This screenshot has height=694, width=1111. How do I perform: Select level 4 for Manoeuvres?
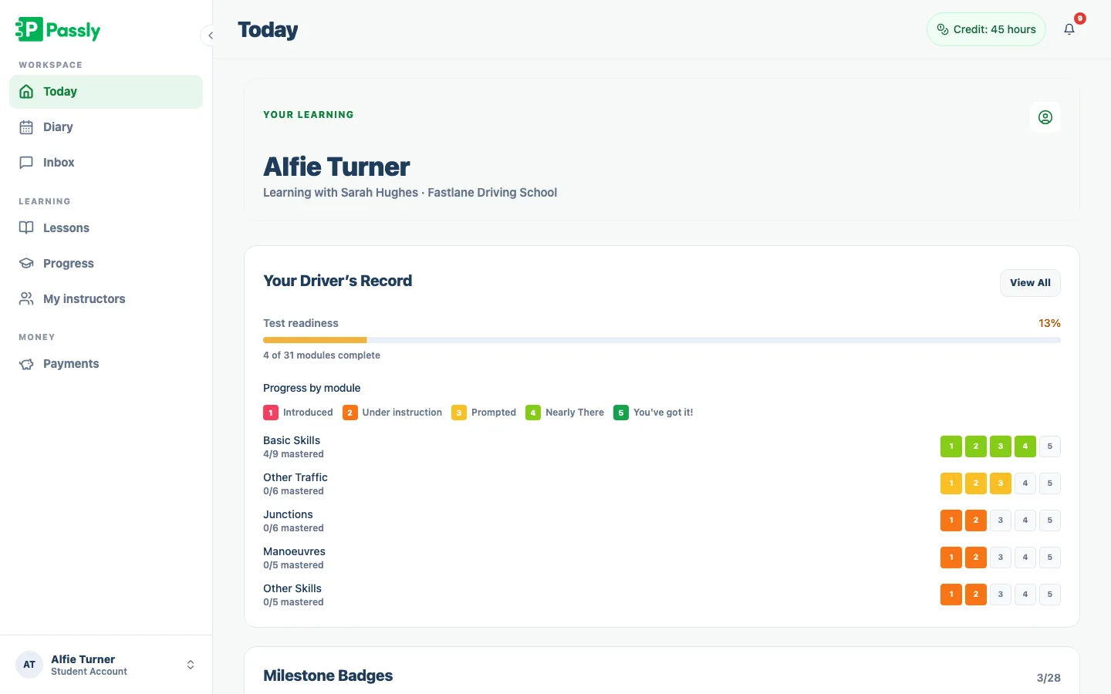click(1025, 558)
